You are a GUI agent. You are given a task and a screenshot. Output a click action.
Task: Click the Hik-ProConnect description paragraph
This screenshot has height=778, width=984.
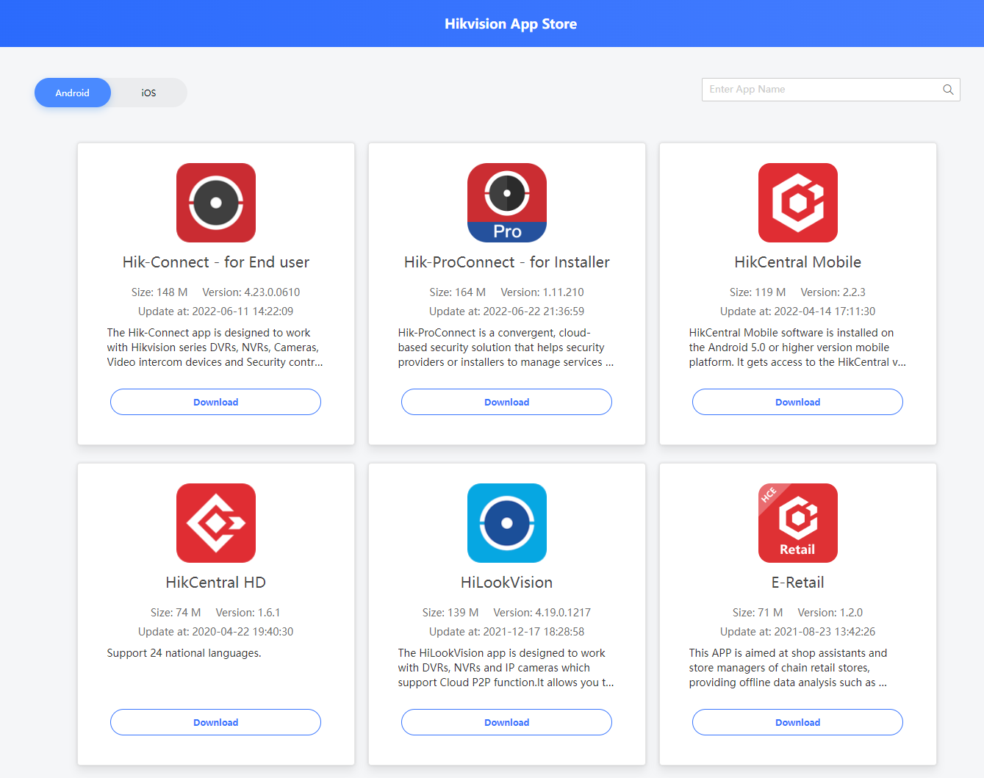[x=506, y=347]
